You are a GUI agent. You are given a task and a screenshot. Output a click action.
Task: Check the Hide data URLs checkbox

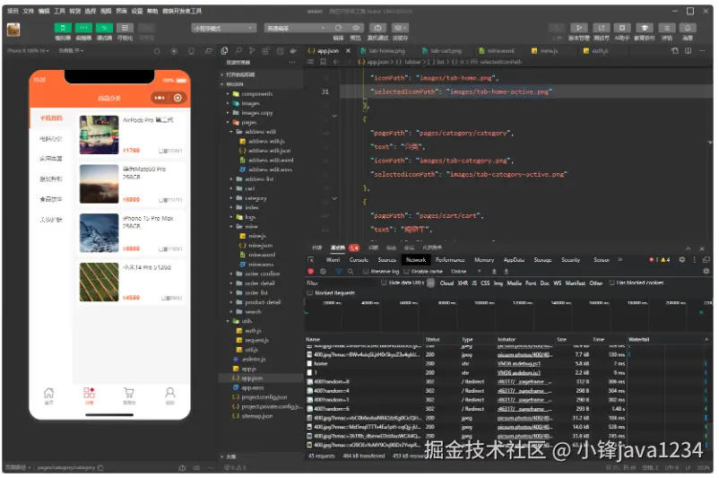point(384,282)
